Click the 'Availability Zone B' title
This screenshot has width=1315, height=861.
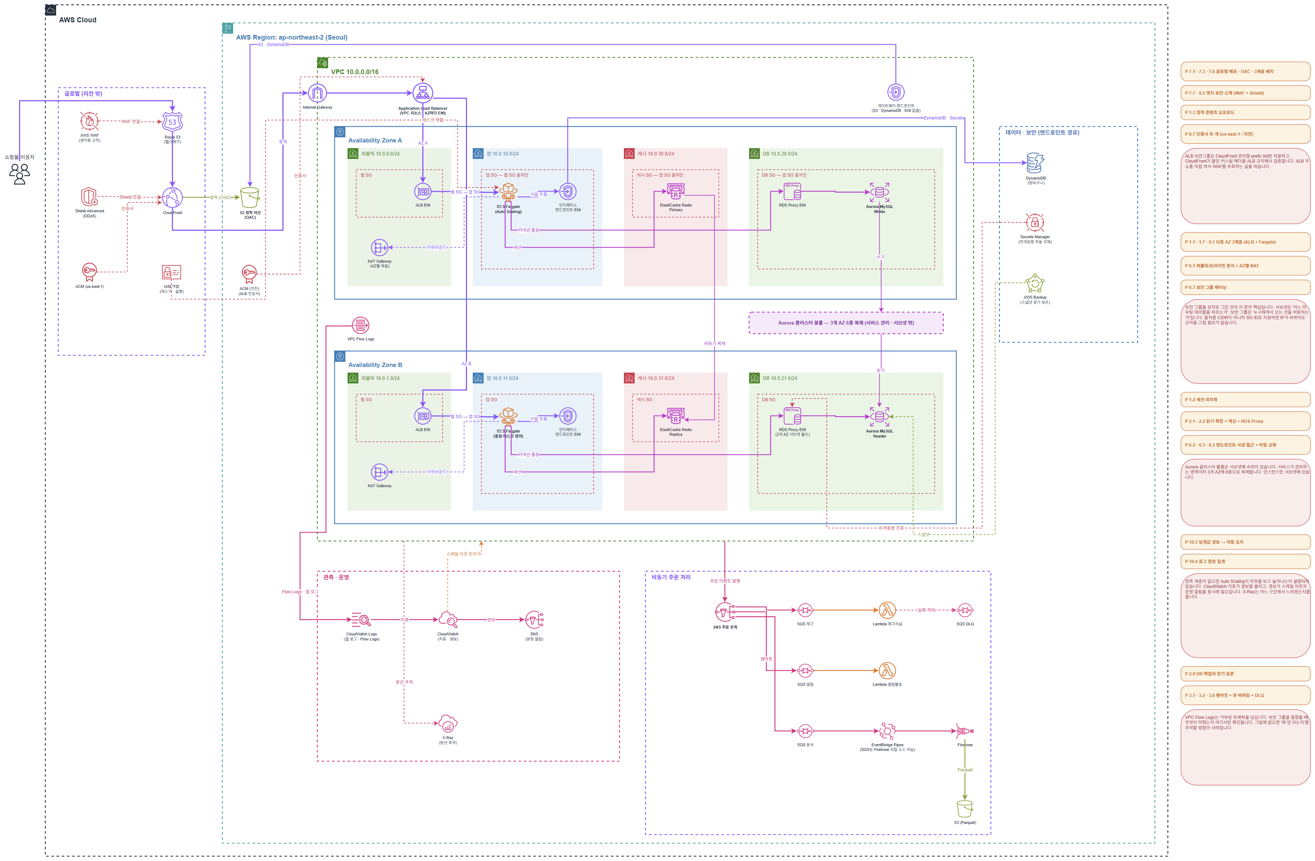pos(375,365)
